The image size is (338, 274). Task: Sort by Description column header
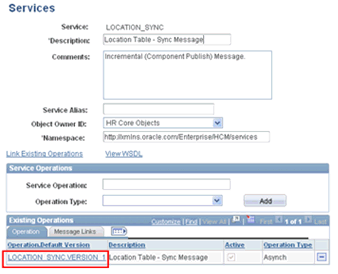[127, 245]
